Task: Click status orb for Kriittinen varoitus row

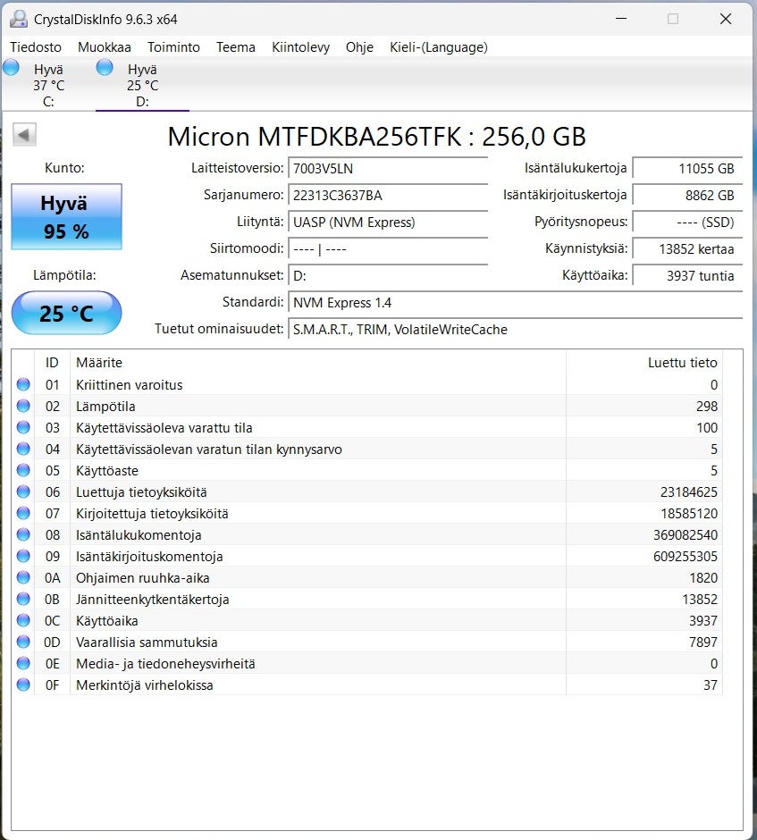Action: pos(23,384)
